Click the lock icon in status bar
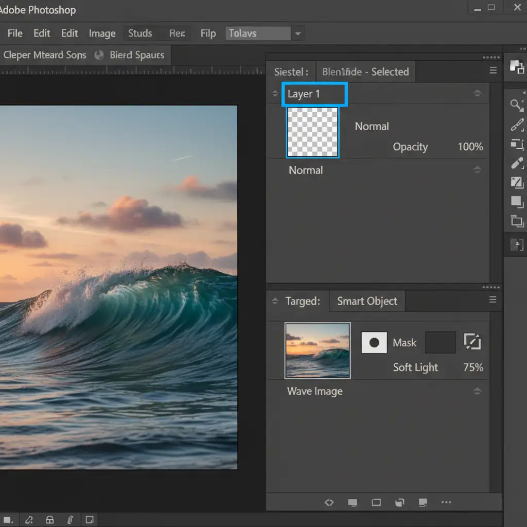This screenshot has height=527, width=527. point(49,519)
